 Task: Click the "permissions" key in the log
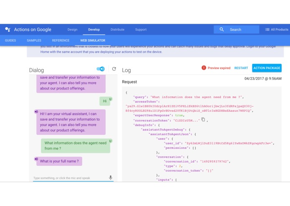pyautogui.click(x=177, y=148)
